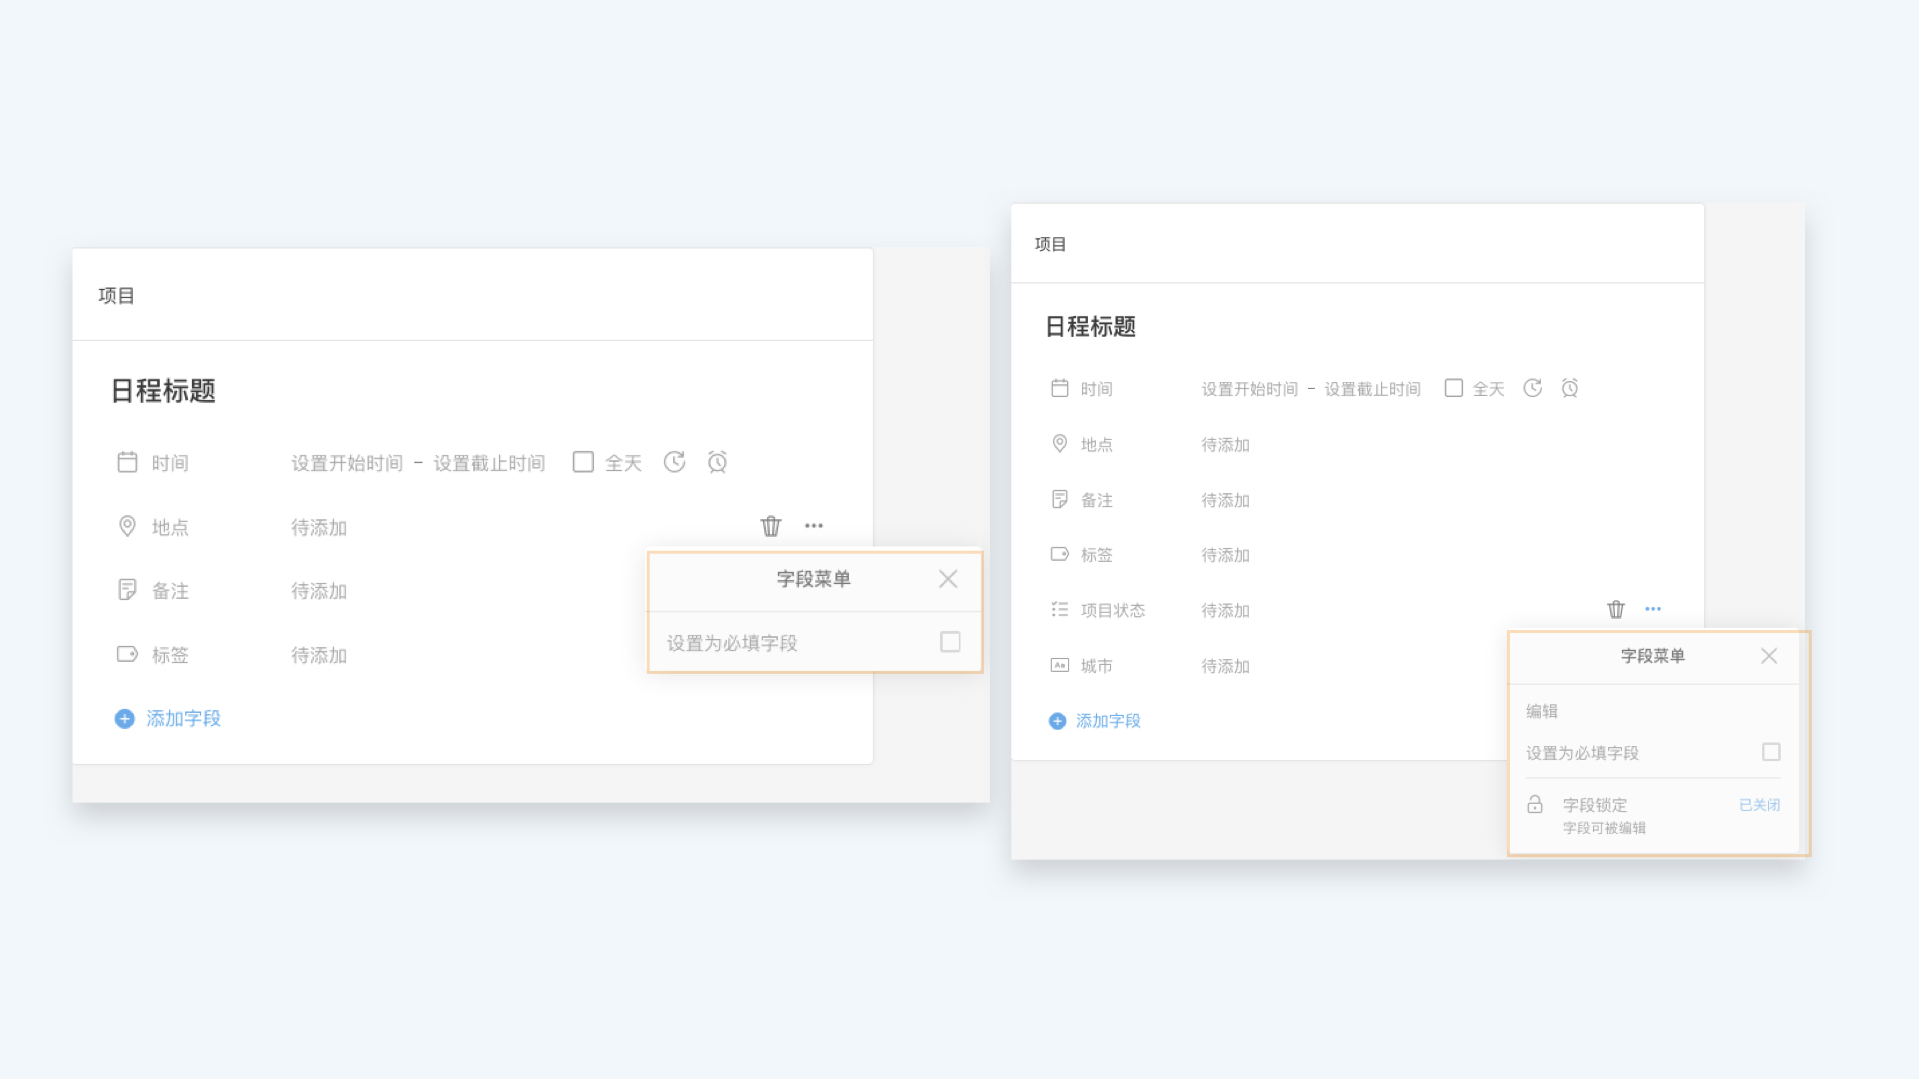Open the three-dots menu in the 地点 row
The height and width of the screenshot is (1079, 1919).
(814, 526)
